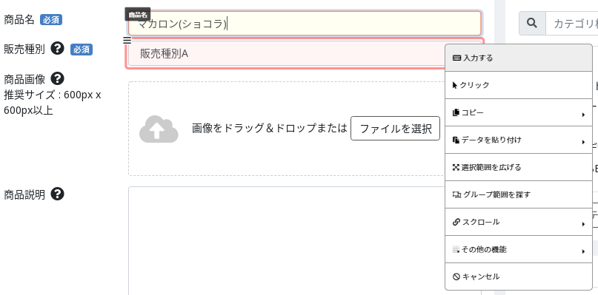Viewport: 598px width, 295px height.
Task: Click the ファイルを選択 button
Action: pyautogui.click(x=395, y=129)
